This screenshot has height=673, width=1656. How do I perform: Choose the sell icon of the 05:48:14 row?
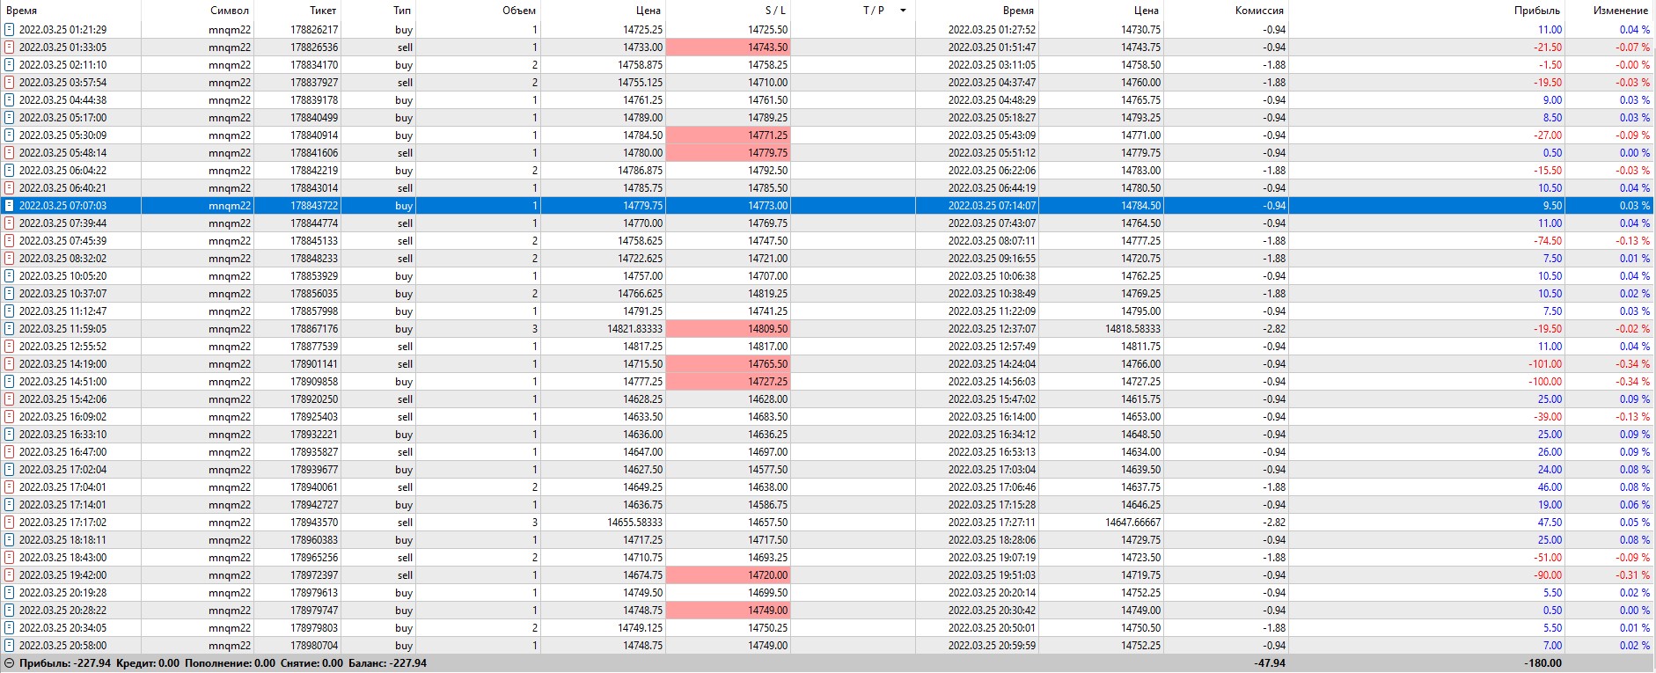coord(10,153)
